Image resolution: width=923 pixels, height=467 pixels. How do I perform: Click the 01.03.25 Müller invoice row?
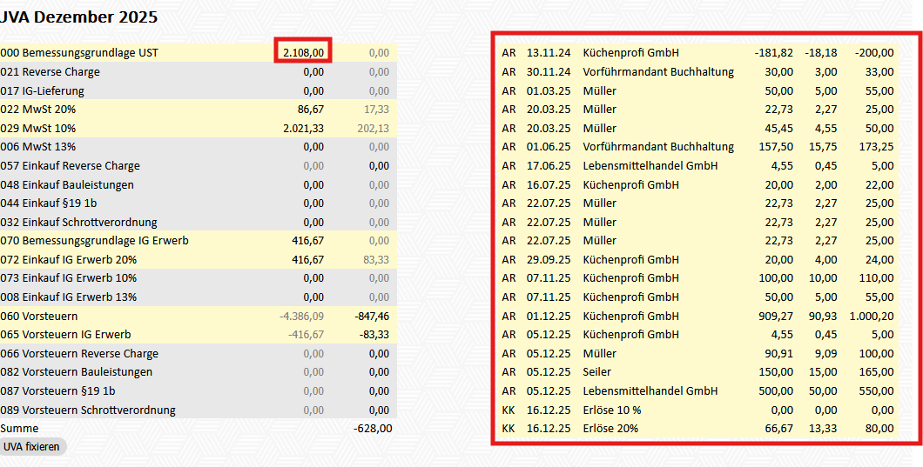pos(600,90)
